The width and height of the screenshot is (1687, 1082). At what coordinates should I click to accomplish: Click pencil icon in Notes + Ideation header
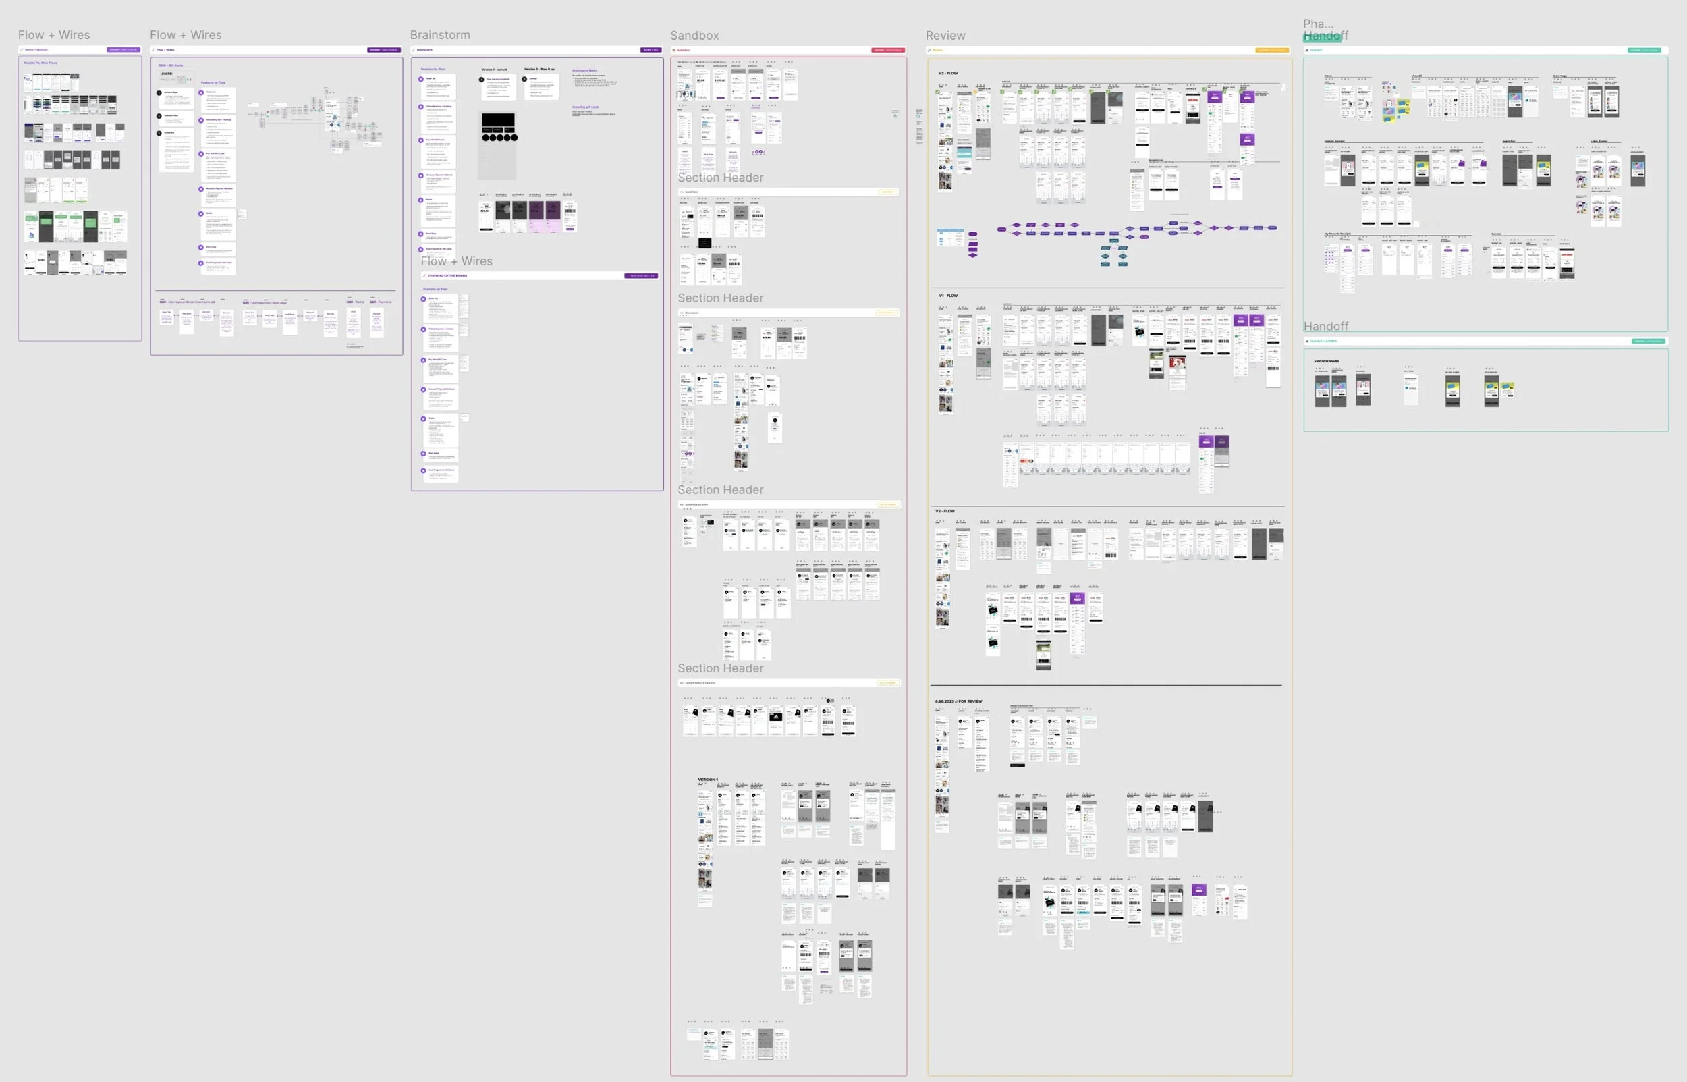point(22,50)
